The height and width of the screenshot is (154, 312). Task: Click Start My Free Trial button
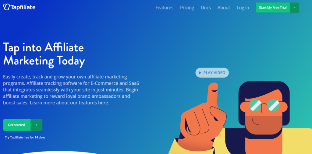(273, 8)
